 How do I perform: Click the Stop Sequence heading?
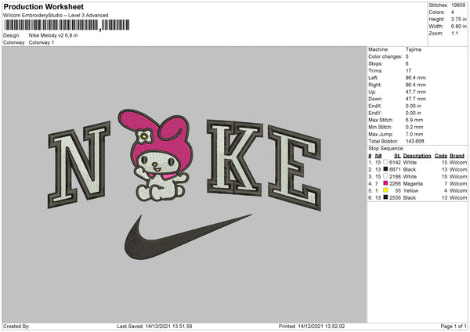386,149
